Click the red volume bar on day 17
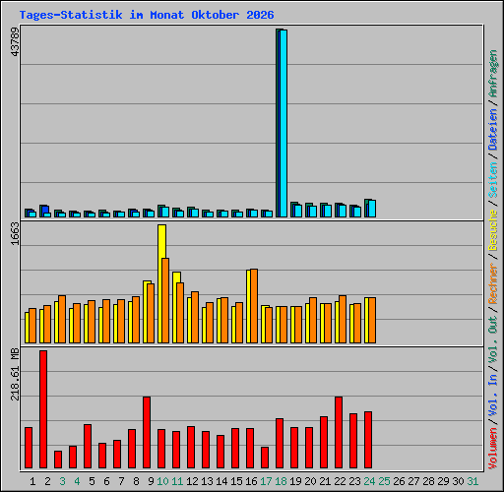 point(265,458)
